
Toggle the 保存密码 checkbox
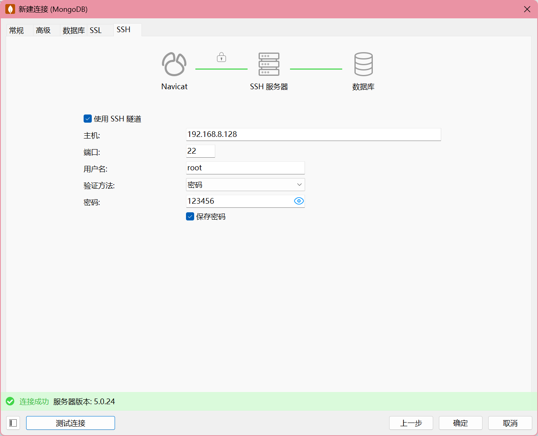tap(190, 216)
